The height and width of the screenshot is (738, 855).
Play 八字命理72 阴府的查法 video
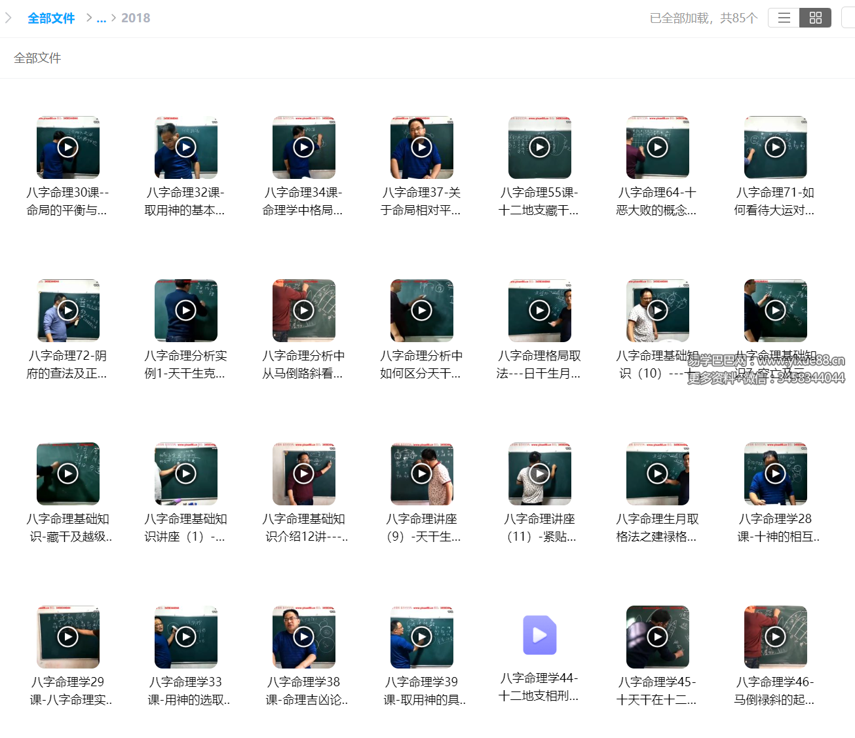(x=68, y=311)
